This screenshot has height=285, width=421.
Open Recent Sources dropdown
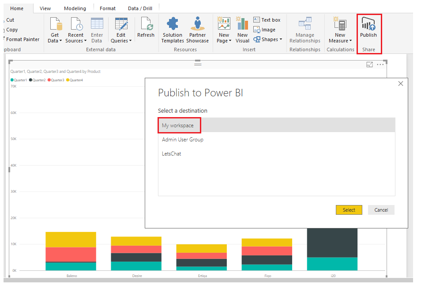[76, 30]
